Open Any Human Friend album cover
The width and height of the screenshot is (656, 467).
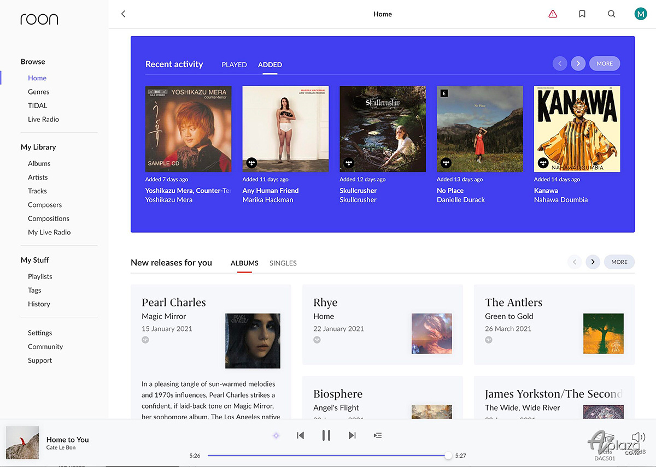coord(285,129)
